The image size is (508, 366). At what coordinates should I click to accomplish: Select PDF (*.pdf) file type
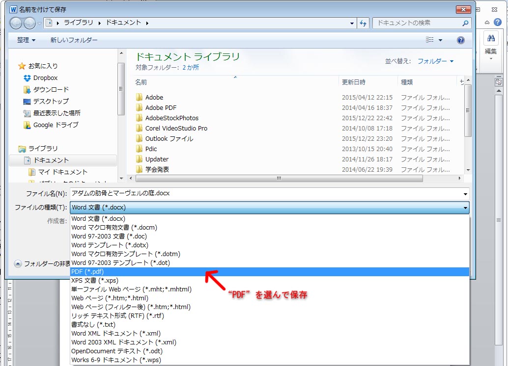coord(270,272)
